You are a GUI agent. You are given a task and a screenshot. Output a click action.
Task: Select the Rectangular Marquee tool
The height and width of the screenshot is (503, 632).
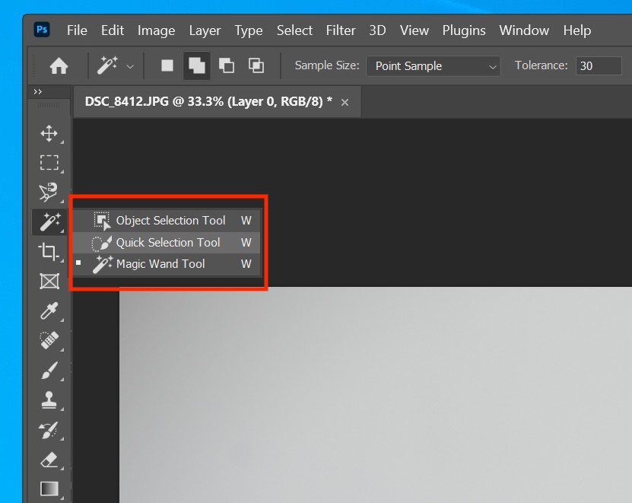(x=49, y=163)
